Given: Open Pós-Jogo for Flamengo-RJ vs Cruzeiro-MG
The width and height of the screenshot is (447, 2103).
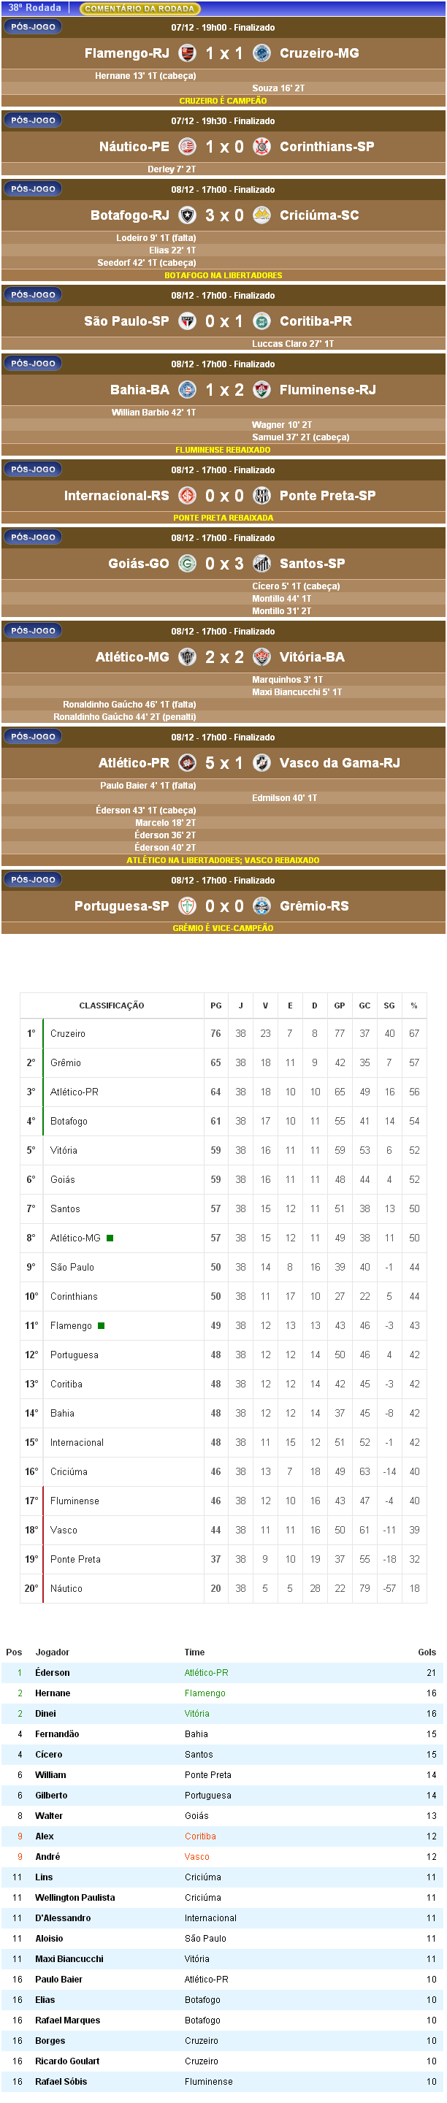Looking at the screenshot, I should [33, 27].
